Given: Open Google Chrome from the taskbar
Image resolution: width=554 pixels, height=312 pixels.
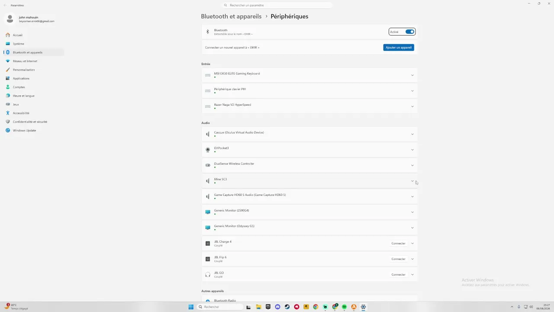Looking at the screenshot, I should [x=316, y=307].
